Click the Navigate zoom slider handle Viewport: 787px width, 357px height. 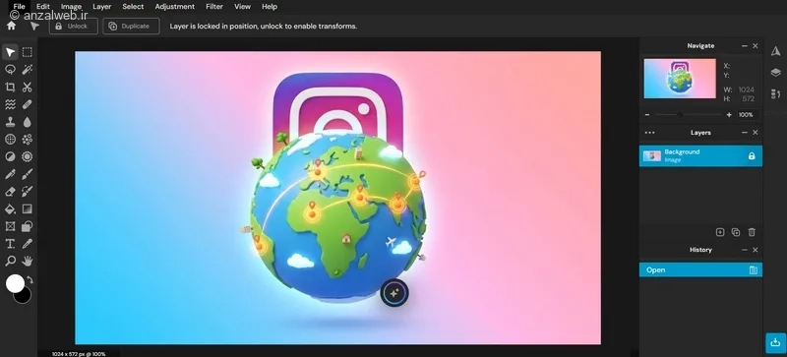coord(680,115)
